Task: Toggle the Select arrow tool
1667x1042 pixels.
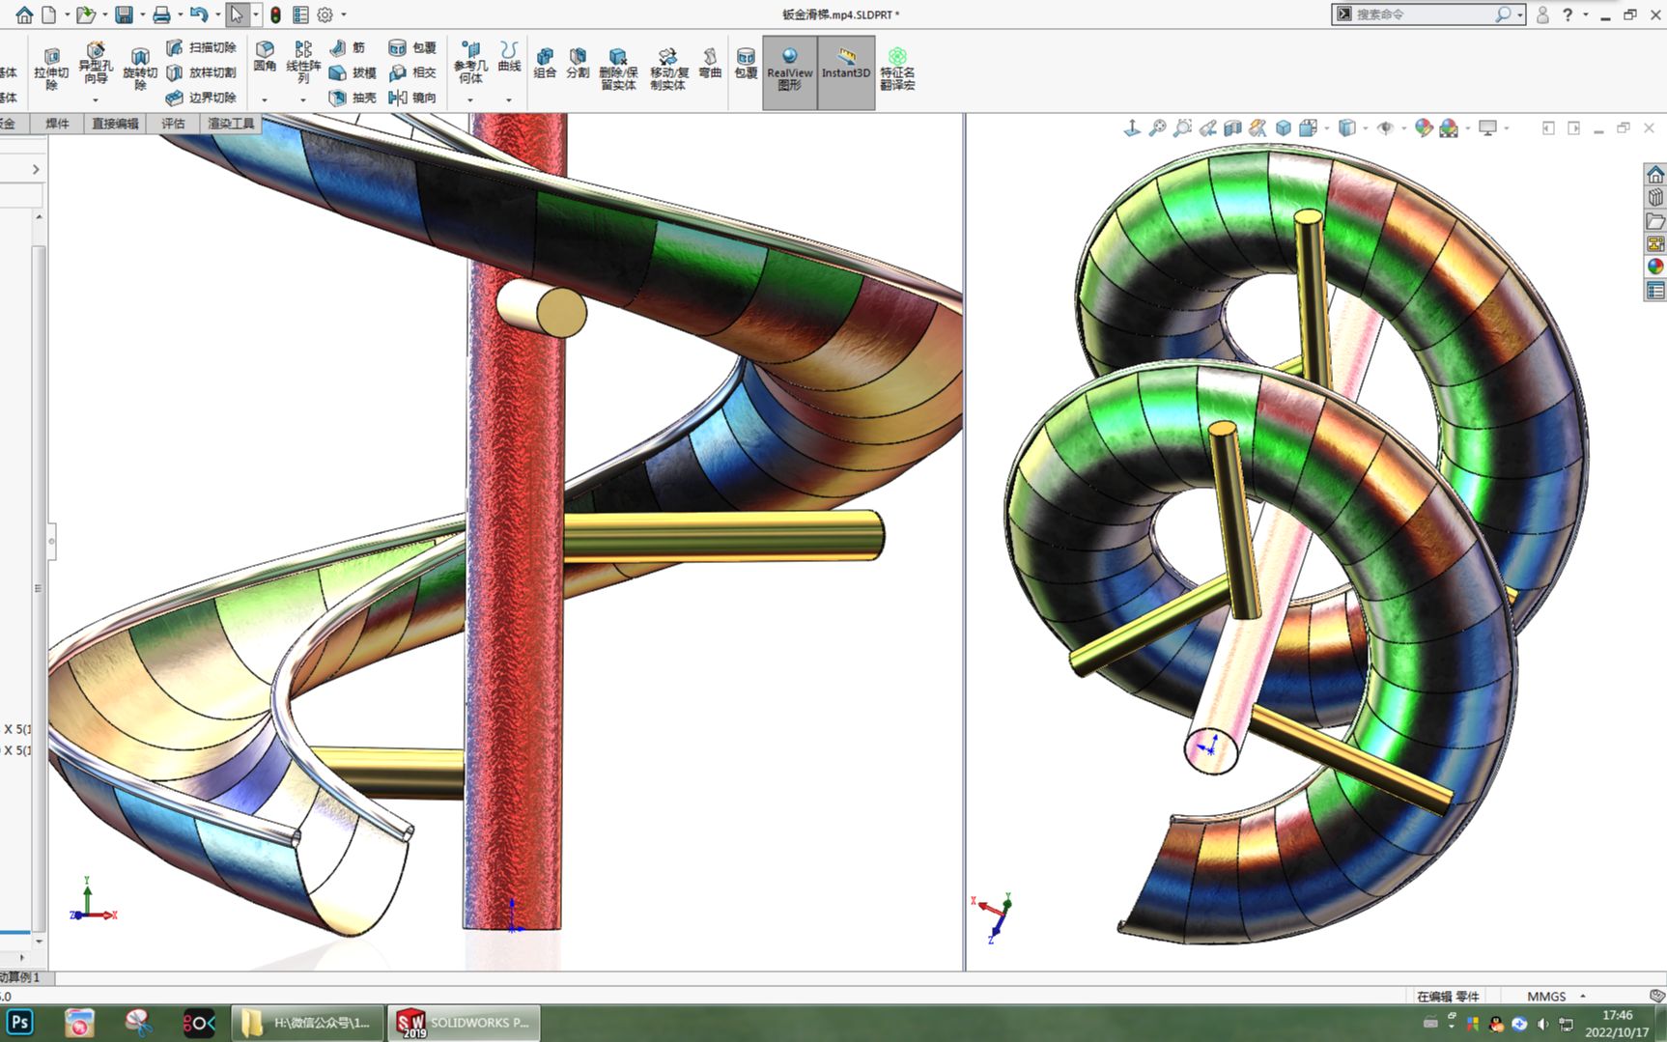Action: click(x=237, y=14)
